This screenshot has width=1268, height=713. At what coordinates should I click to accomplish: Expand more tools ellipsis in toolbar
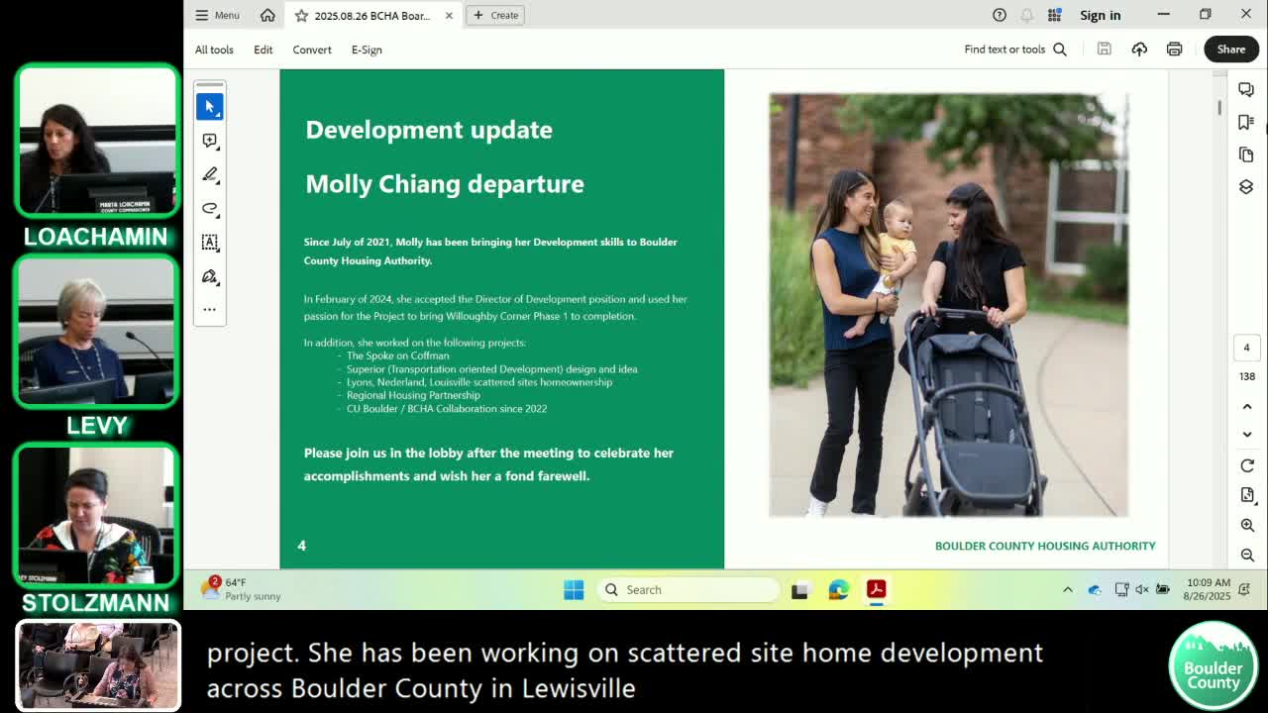pyautogui.click(x=210, y=309)
